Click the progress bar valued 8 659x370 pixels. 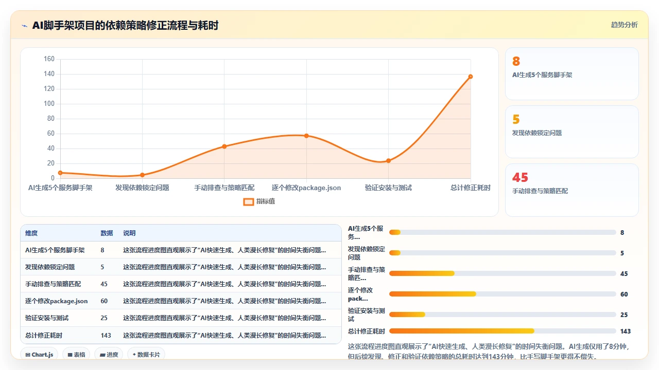pos(502,232)
